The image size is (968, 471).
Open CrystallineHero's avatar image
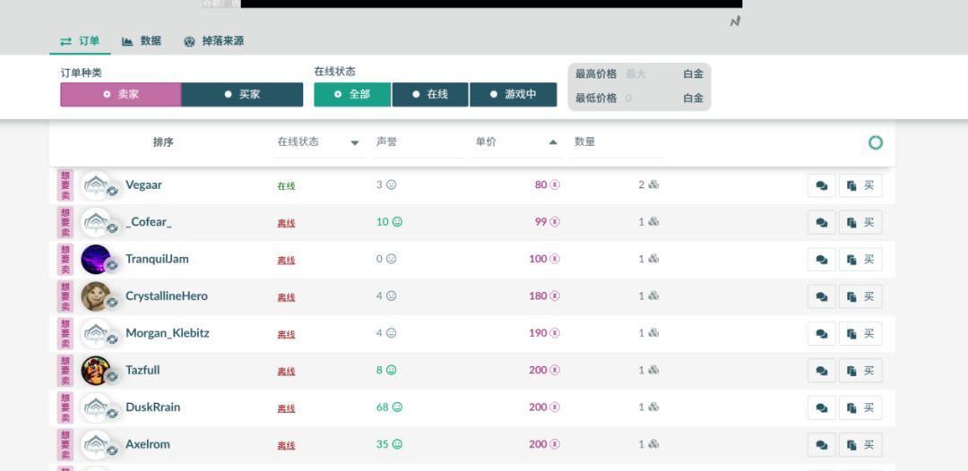pos(96,296)
